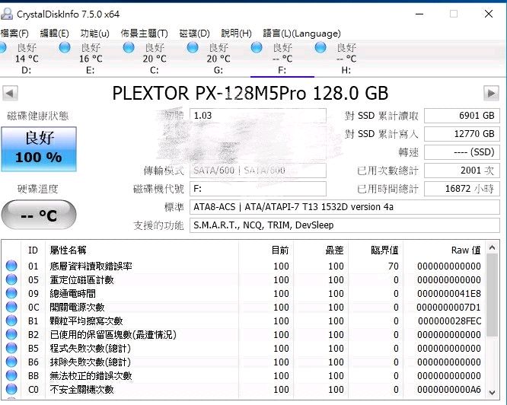Click status orb for attribute B1
The height and width of the screenshot is (405, 507).
11,320
